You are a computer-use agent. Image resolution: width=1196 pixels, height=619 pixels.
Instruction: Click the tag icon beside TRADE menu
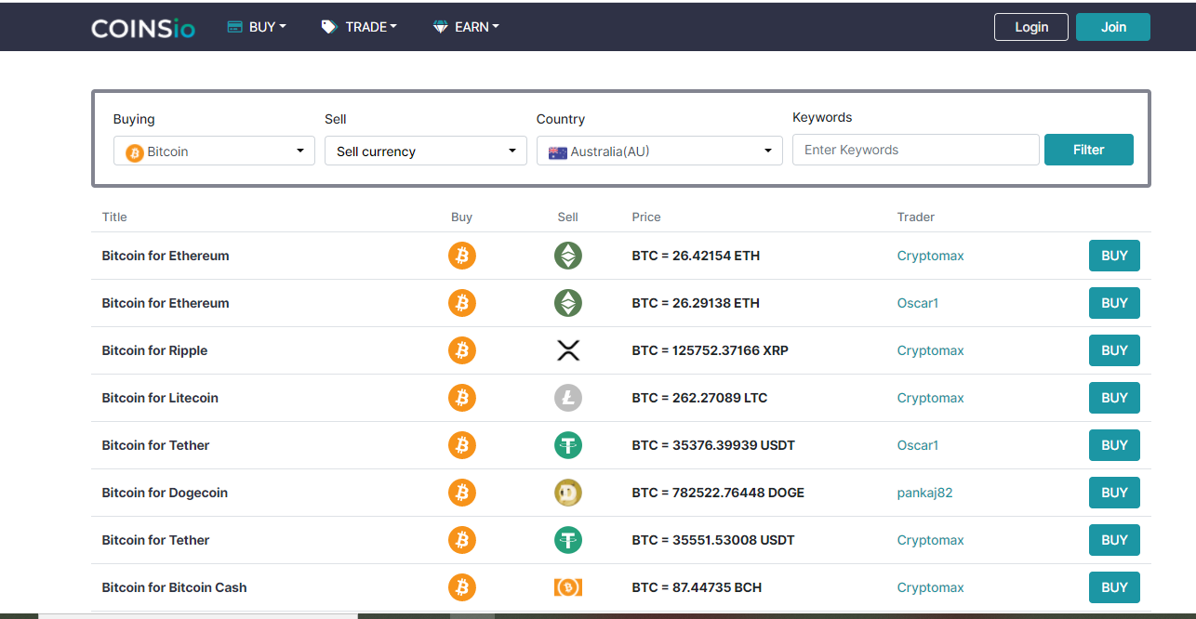click(x=328, y=27)
